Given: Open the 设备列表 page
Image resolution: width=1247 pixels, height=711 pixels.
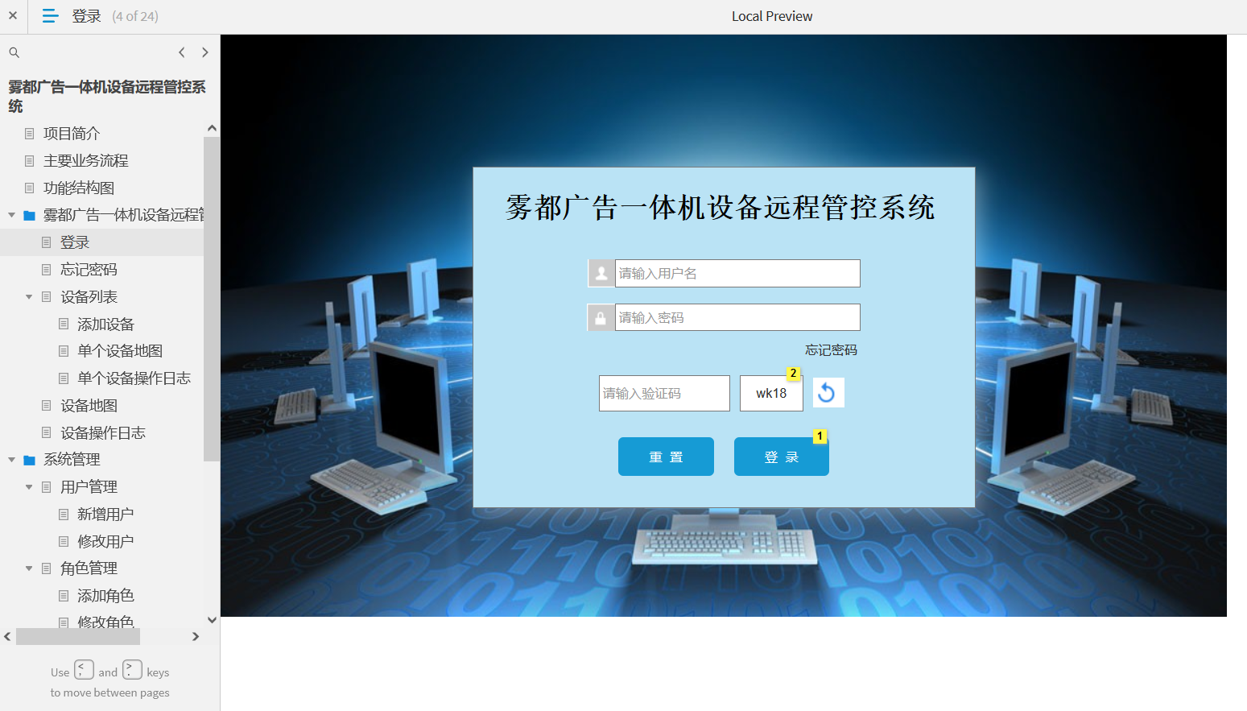Looking at the screenshot, I should [x=89, y=297].
